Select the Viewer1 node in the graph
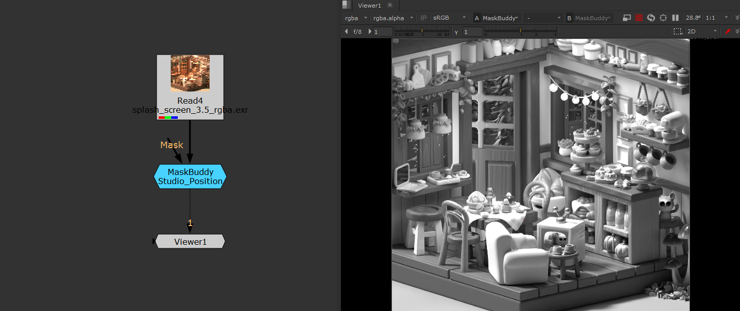This screenshot has width=740, height=311. 190,241
